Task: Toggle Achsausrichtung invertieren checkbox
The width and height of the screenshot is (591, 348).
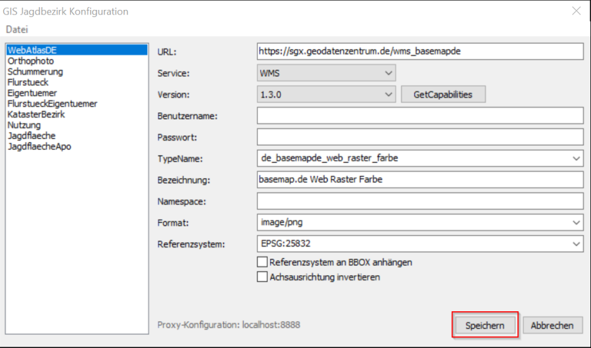Action: click(263, 277)
